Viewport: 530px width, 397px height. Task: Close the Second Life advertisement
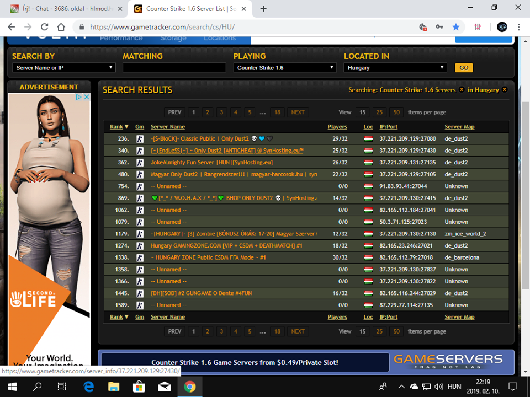pyautogui.click(x=87, y=97)
